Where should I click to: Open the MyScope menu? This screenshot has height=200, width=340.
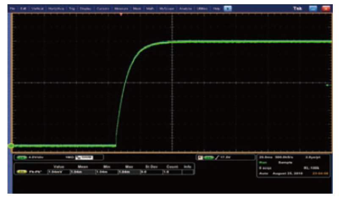pos(166,8)
